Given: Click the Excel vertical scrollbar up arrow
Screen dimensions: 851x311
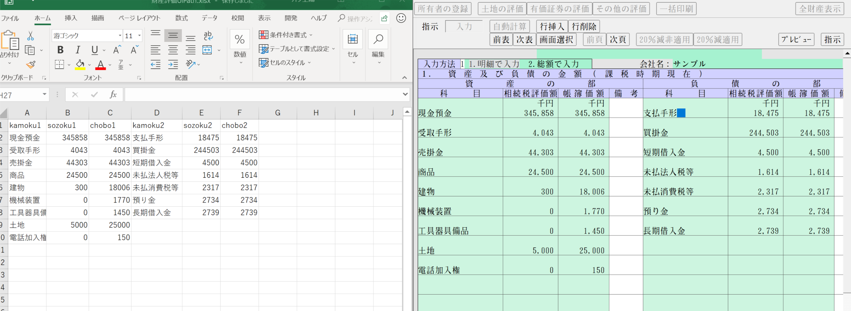Looking at the screenshot, I should 407,112.
